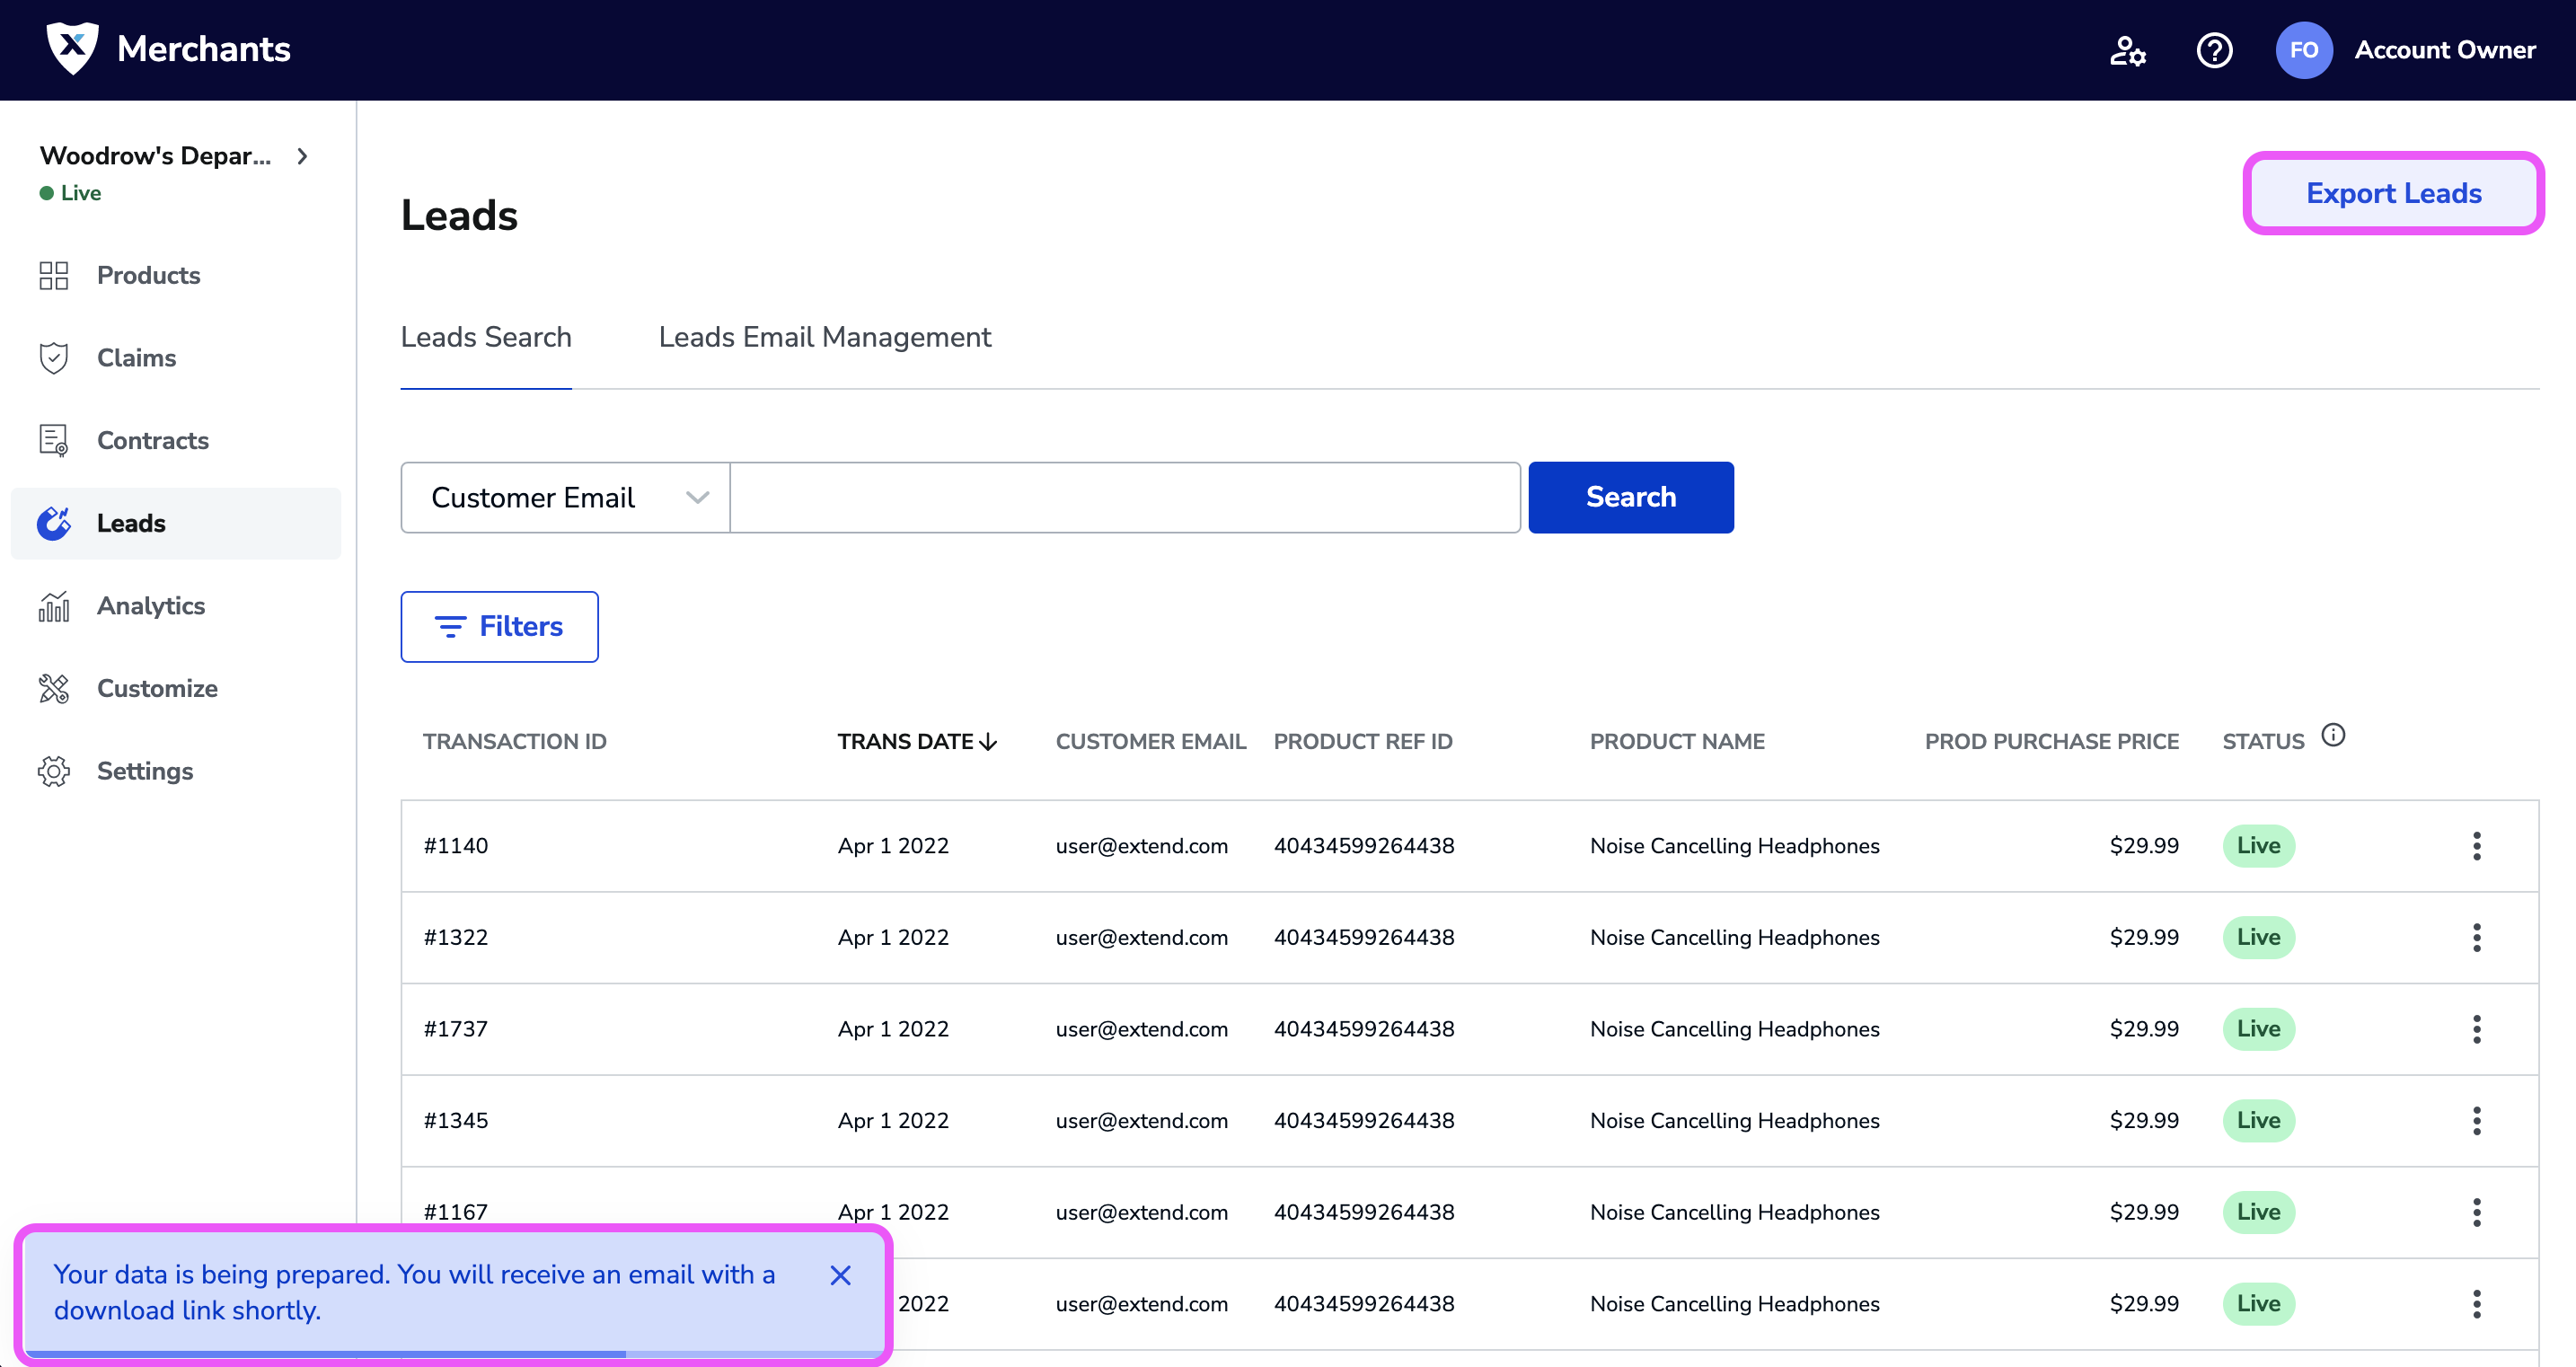Open Products from the sidebar
The height and width of the screenshot is (1367, 2576).
[148, 275]
